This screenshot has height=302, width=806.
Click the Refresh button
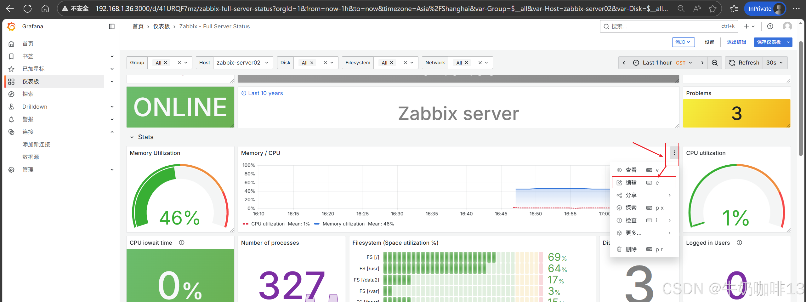[744, 63]
